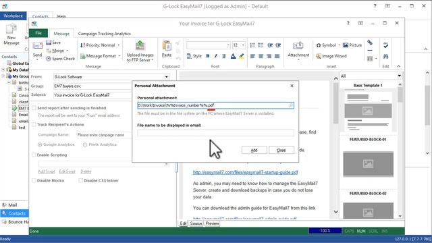The width and height of the screenshot is (432, 243).
Task: Switch editor to the Source tab
Action: [x=196, y=223]
